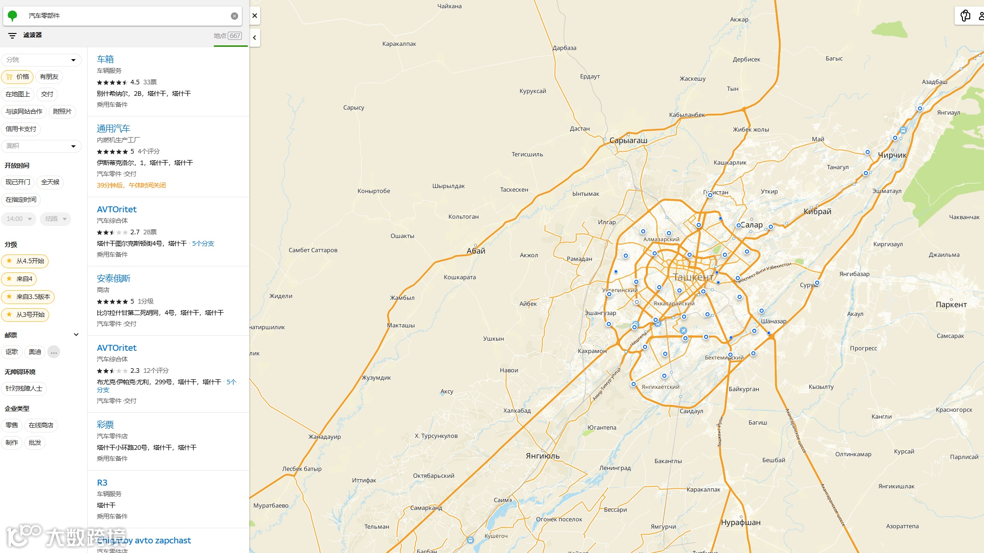This screenshot has height=553, width=984.
Task: Open the filter icon beside 滤波器
Action: tap(12, 35)
